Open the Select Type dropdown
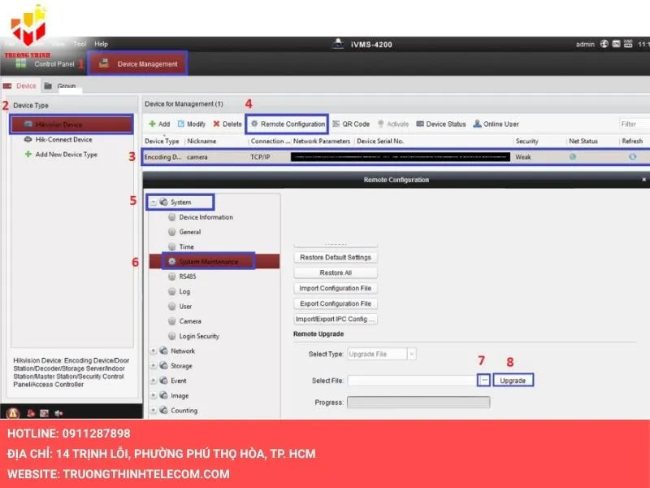This screenshot has width=650, height=488. tap(412, 354)
